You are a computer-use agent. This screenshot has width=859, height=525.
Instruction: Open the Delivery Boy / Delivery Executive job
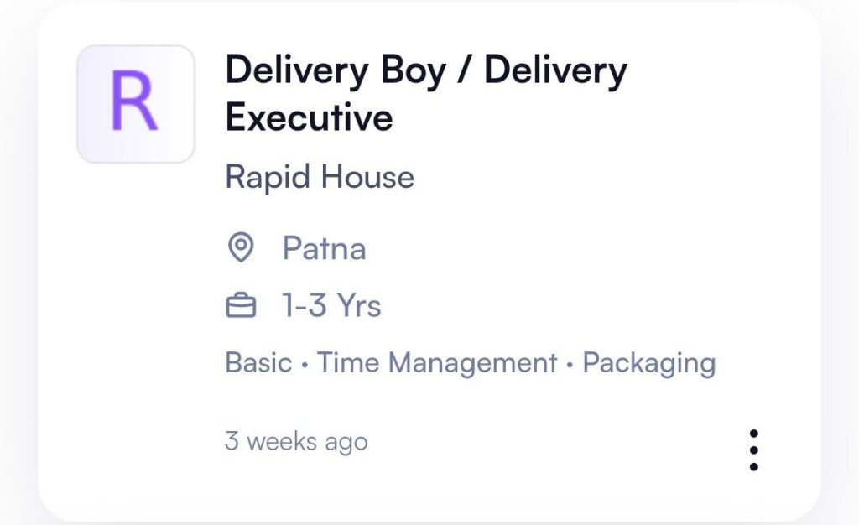pos(425,93)
